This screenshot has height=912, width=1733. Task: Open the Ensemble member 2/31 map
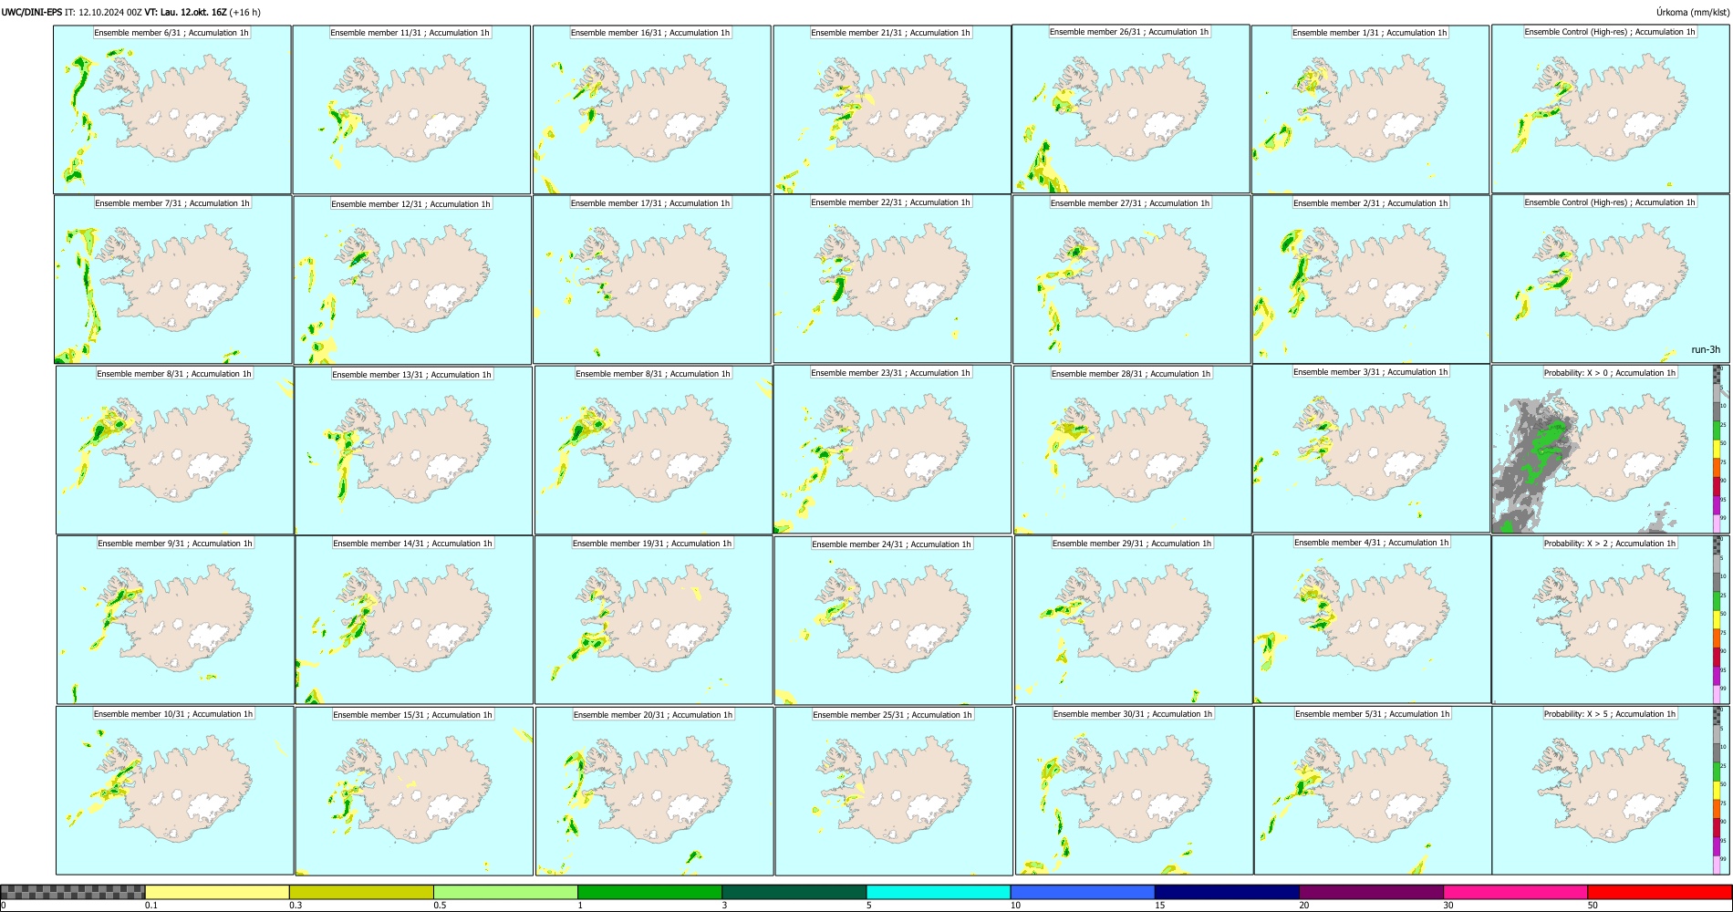[x=1371, y=280]
